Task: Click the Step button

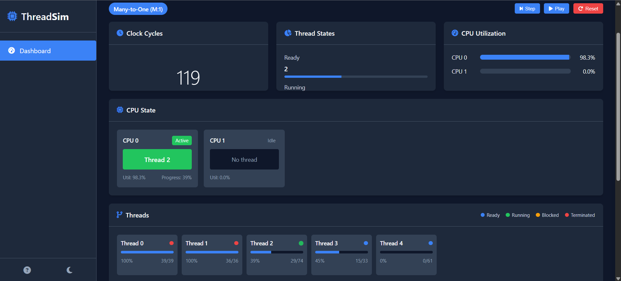Action: (527, 8)
